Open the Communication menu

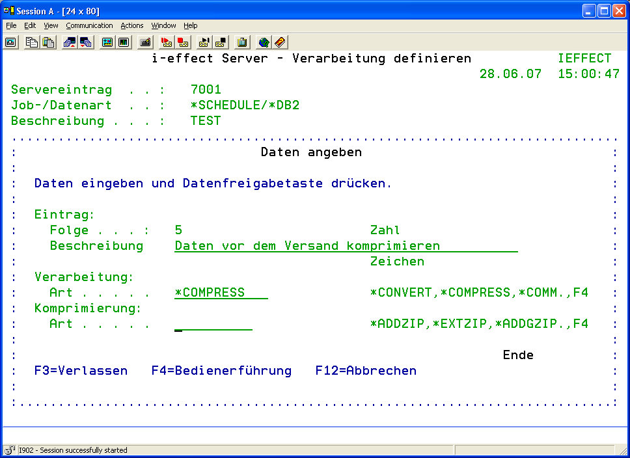(89, 25)
